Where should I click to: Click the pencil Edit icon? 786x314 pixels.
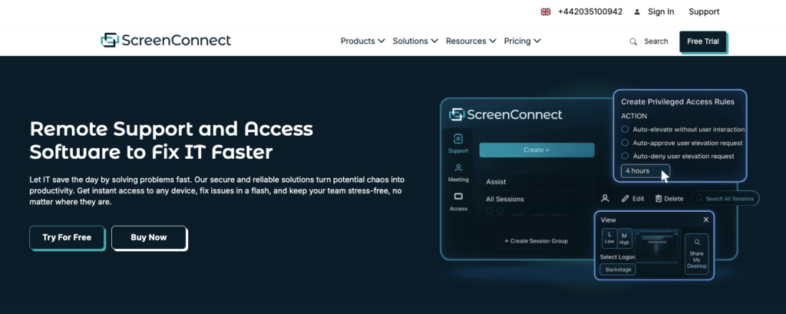(x=625, y=199)
